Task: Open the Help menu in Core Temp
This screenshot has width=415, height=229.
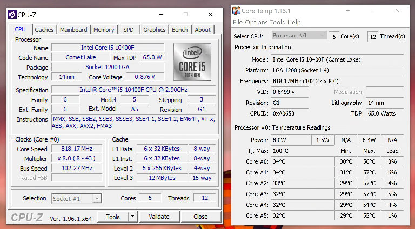Action: pos(294,22)
